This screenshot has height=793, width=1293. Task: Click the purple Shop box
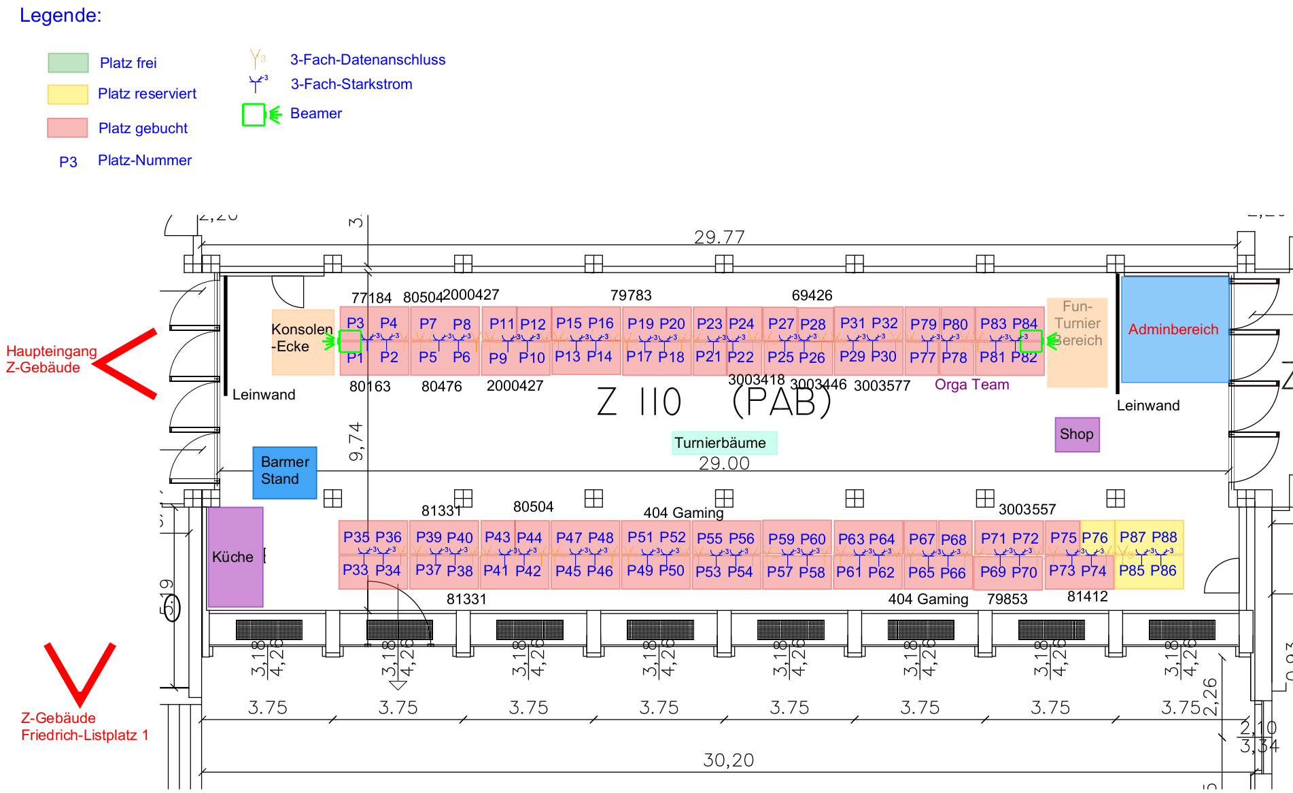pyautogui.click(x=1077, y=434)
